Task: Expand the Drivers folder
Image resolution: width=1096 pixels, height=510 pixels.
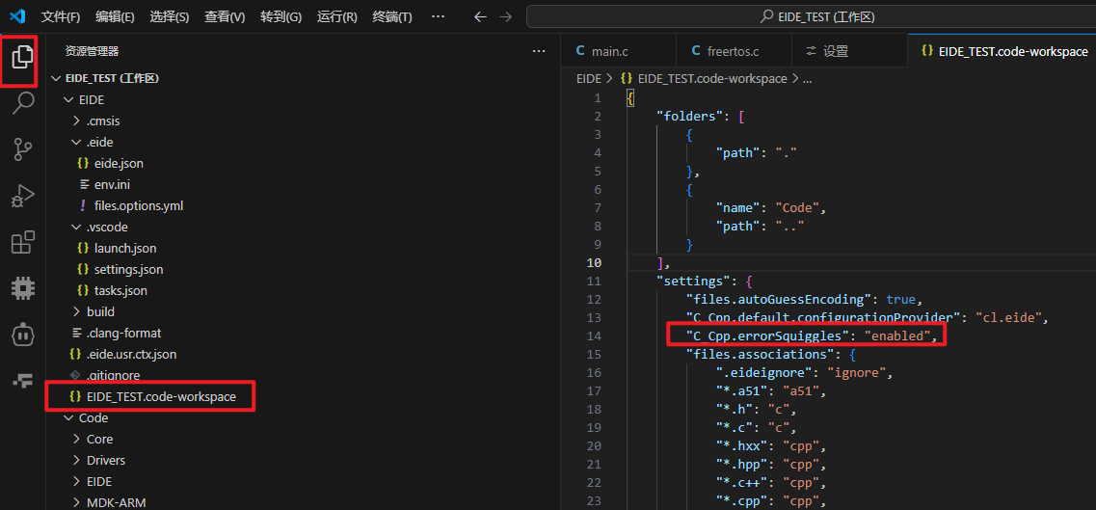Action: (x=105, y=461)
